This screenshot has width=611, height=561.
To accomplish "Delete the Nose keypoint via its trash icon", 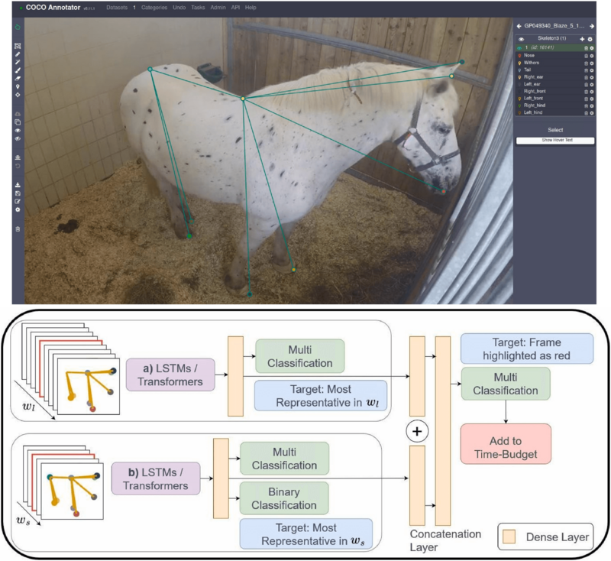I will pos(586,55).
